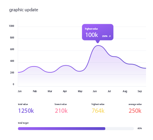The image size is (153, 140).
Task: Pick the May month label
Action: pos(80,91)
